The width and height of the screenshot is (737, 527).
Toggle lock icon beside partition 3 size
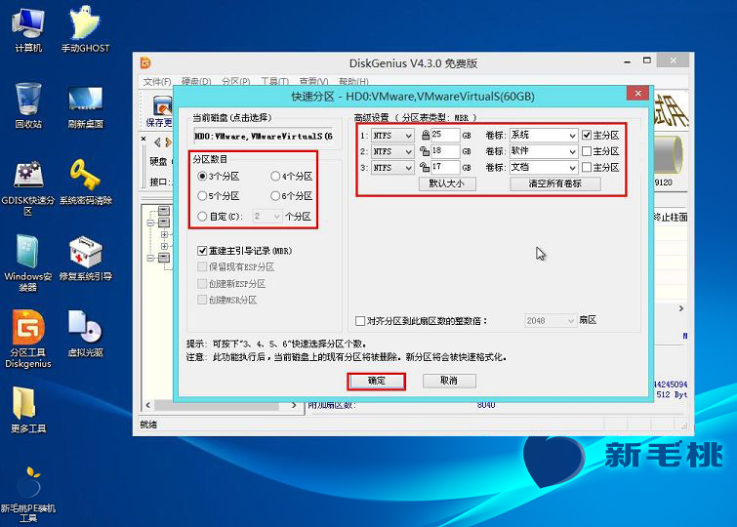point(425,167)
